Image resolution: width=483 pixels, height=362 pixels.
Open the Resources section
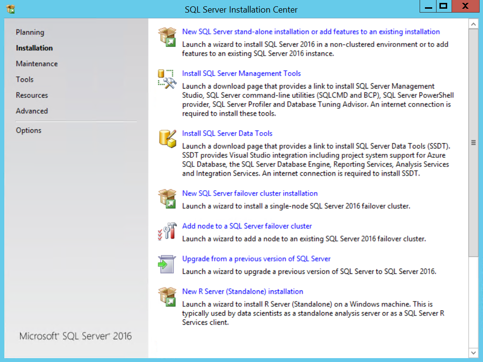32,95
